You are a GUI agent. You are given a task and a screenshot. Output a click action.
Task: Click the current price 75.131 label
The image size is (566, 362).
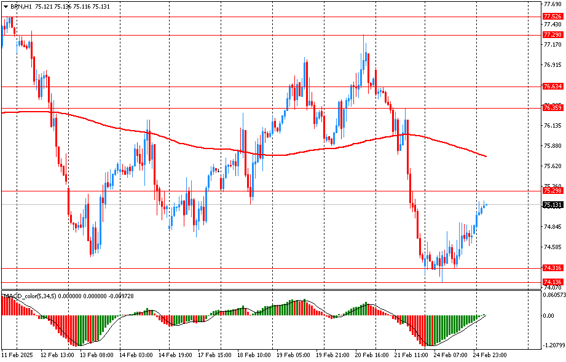click(553, 205)
